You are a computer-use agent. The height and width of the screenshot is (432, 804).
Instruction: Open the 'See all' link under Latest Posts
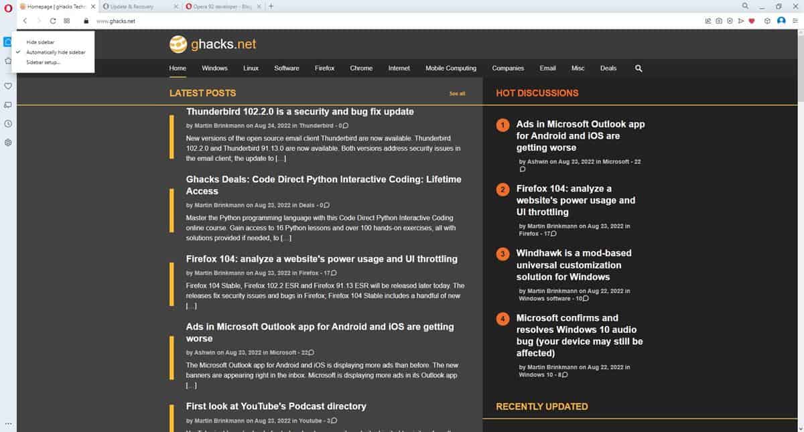coord(457,93)
